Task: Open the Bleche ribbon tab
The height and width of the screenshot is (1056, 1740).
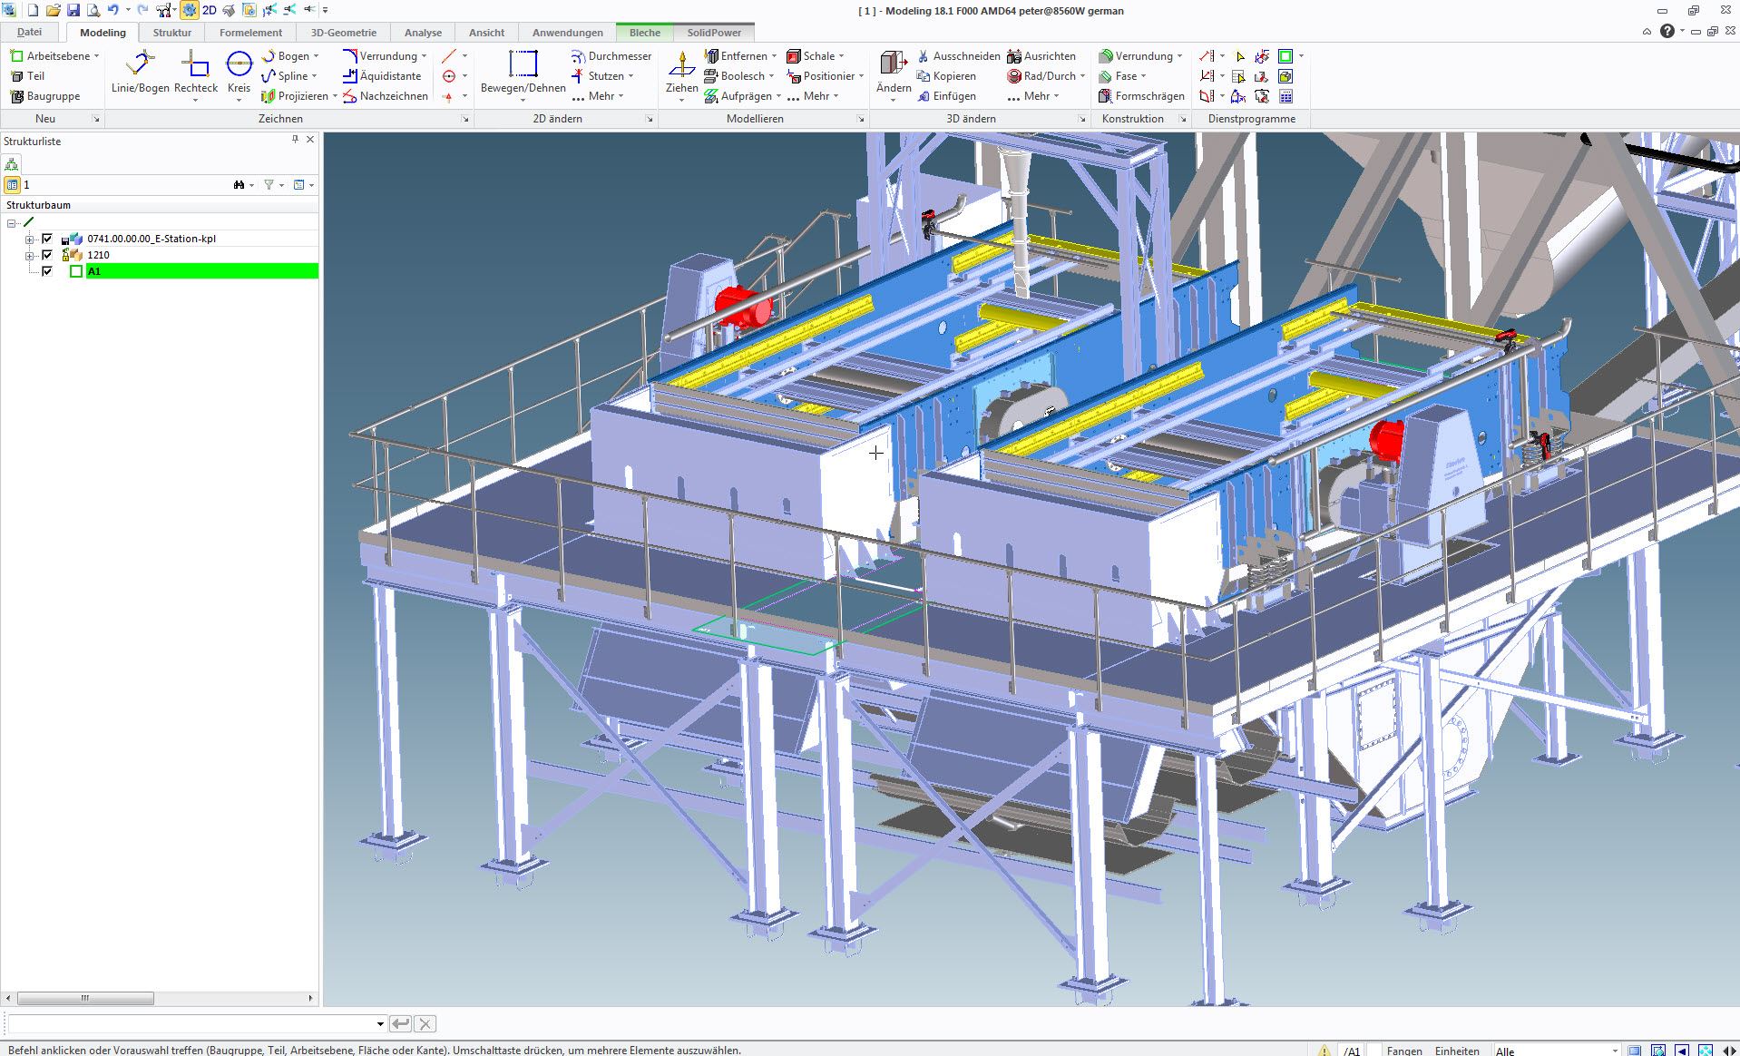Action: [x=644, y=33]
